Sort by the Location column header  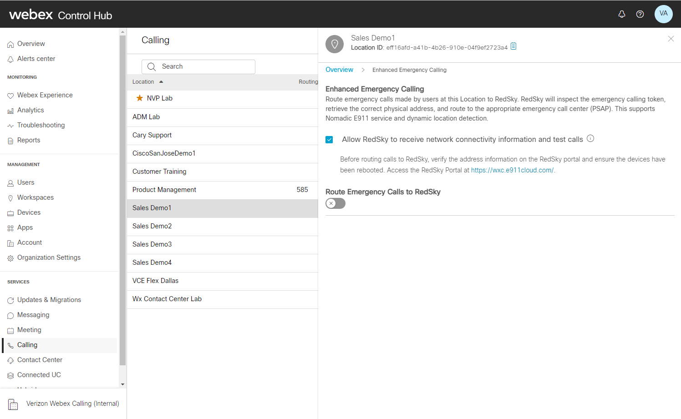143,82
